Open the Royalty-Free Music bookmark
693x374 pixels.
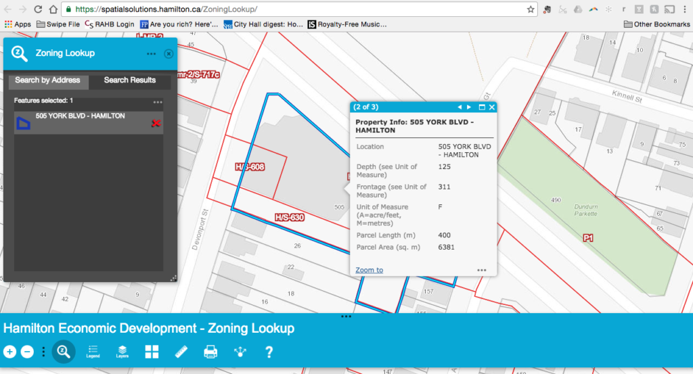(x=347, y=24)
